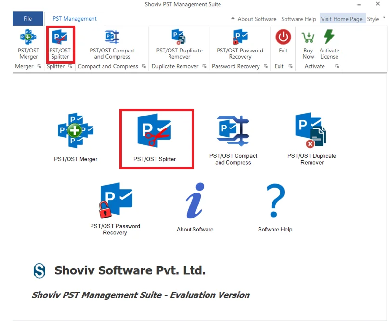The height and width of the screenshot is (321, 389).
Task: Open the File tab
Action: click(28, 18)
